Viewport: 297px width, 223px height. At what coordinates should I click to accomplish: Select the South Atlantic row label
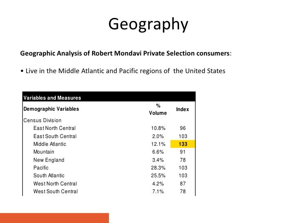coord(49,176)
